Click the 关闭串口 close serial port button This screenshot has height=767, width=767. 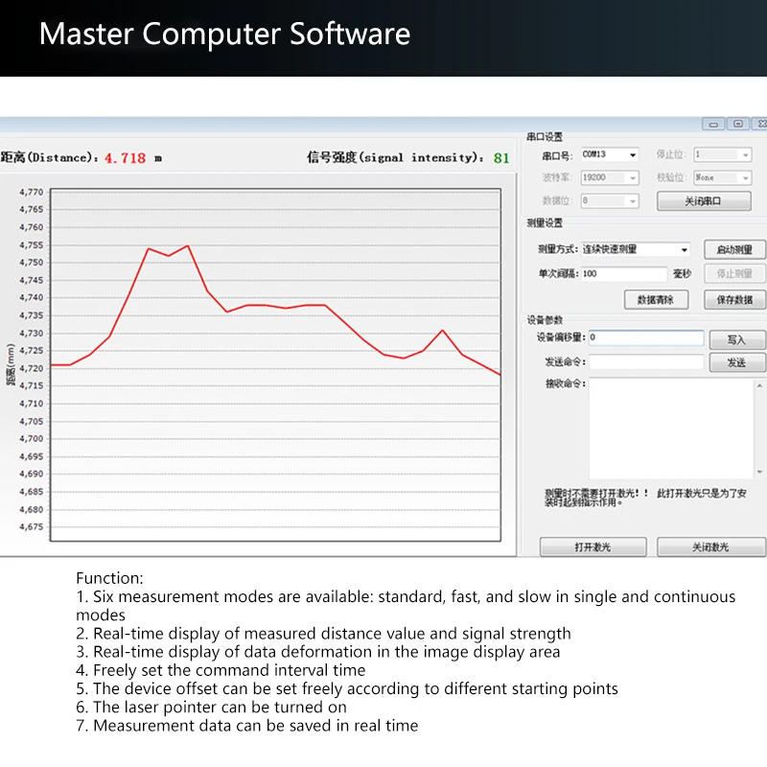704,201
